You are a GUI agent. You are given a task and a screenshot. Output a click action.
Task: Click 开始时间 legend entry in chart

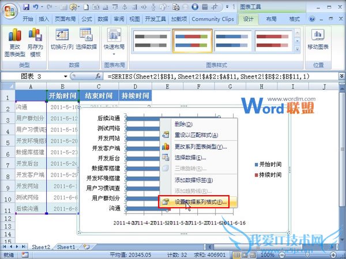(268, 164)
